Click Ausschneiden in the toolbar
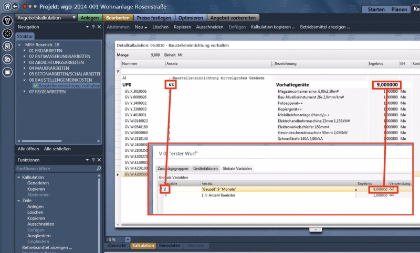Viewport: 420px width, 253px height. (209, 27)
